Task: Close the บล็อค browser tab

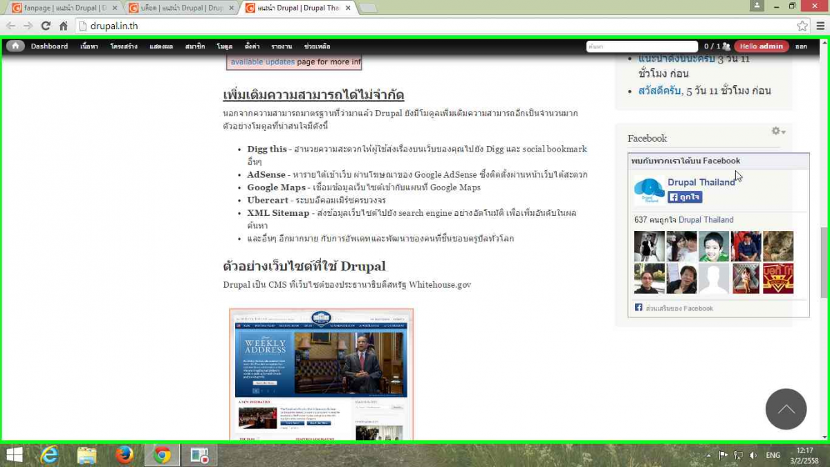Action: click(230, 8)
